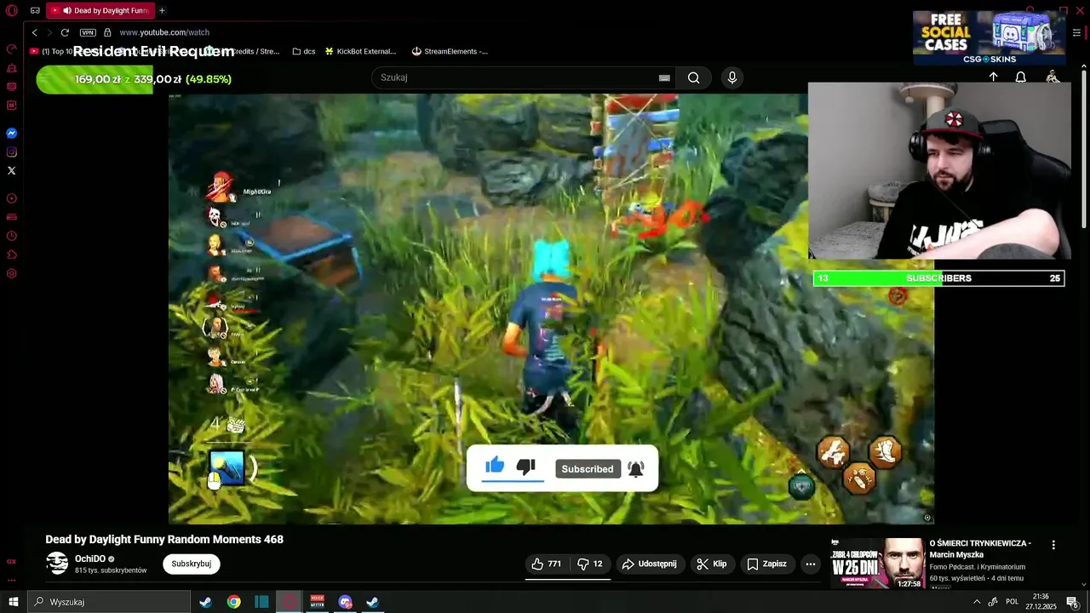1090x613 pixels.
Task: Switch the POL keyboard language indicator
Action: point(1012,602)
